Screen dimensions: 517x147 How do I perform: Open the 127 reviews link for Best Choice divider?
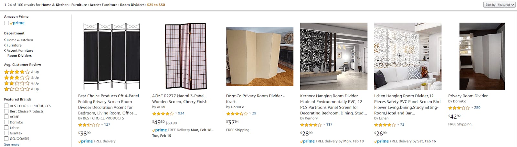click(x=107, y=125)
